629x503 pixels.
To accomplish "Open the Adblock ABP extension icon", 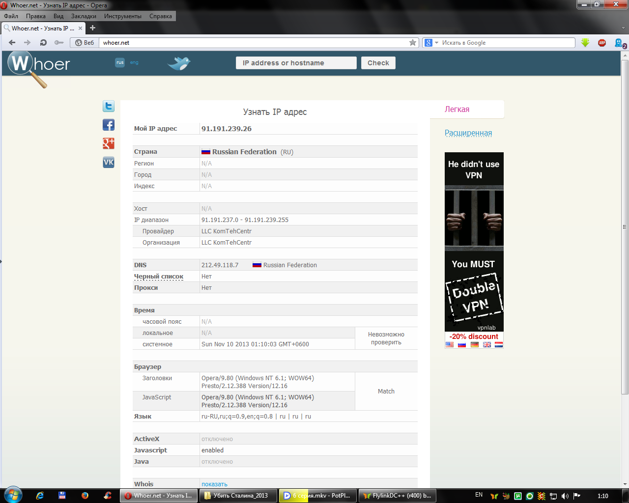I will click(602, 43).
